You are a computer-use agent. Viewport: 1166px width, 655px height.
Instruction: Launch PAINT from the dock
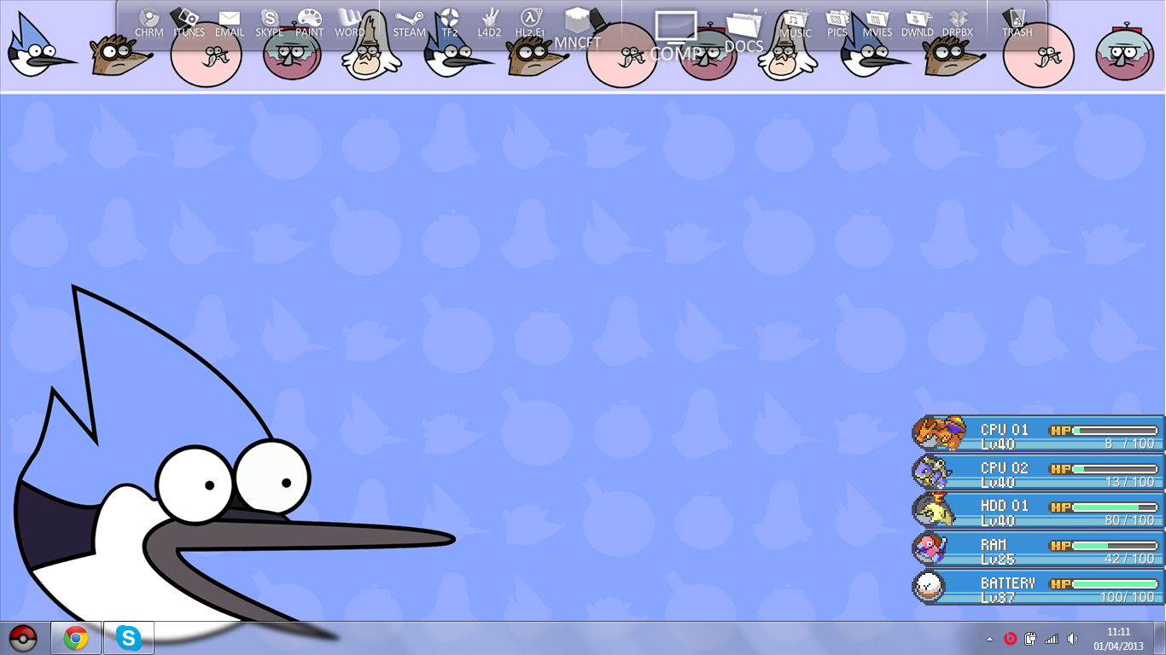point(309,20)
